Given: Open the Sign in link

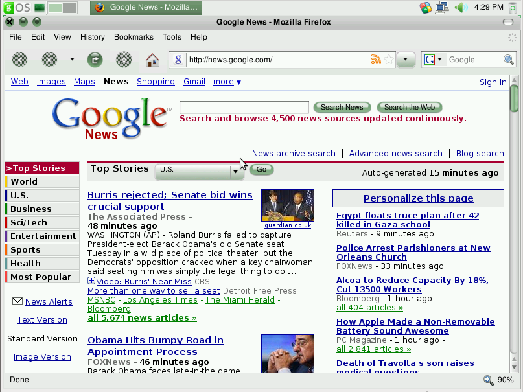Looking at the screenshot, I should pyautogui.click(x=493, y=82).
